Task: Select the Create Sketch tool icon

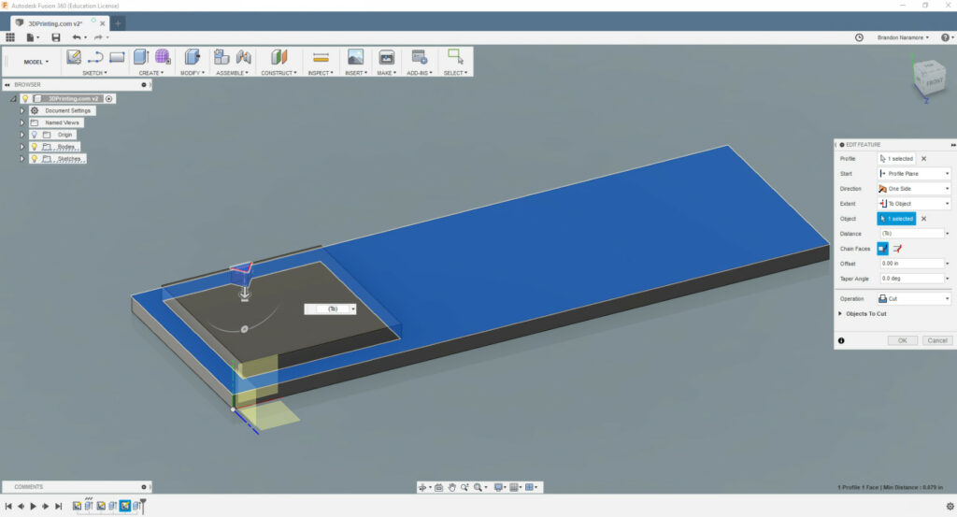Action: pyautogui.click(x=74, y=57)
